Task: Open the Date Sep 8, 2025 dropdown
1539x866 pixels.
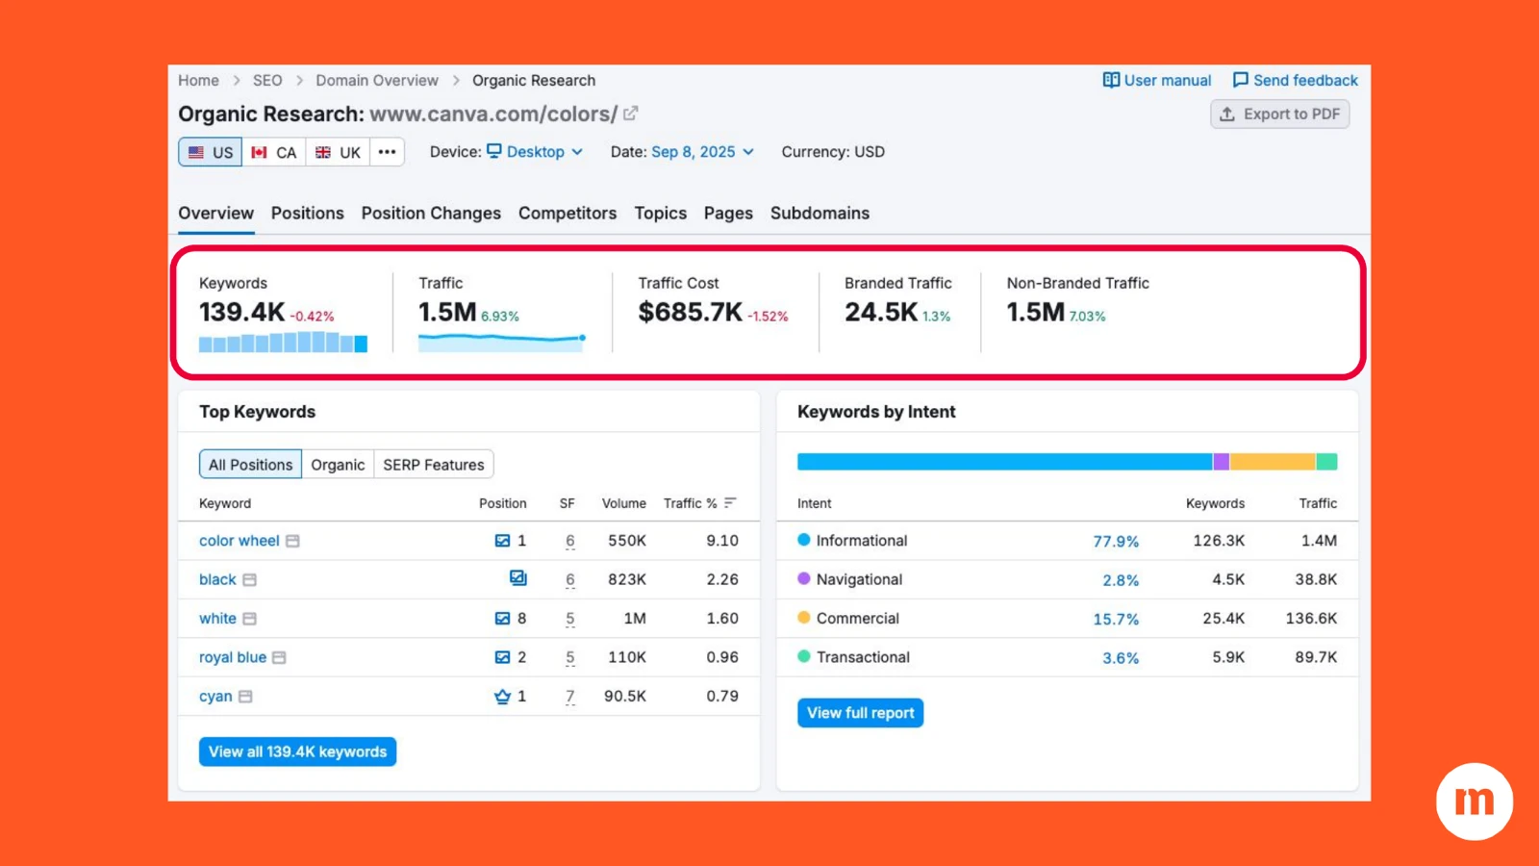Action: 702,152
